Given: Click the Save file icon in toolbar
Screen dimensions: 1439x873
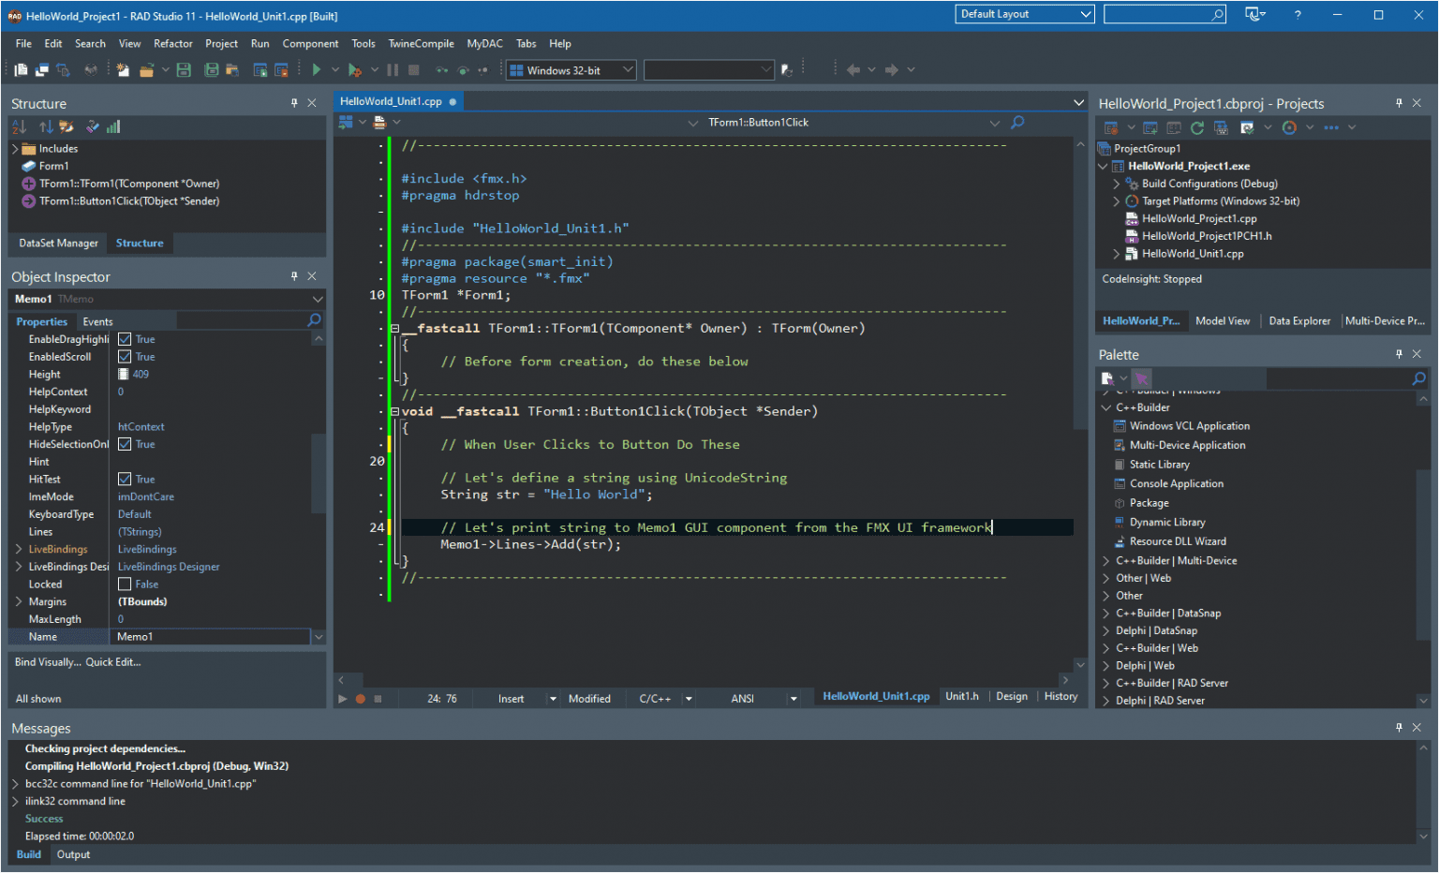Looking at the screenshot, I should 184,69.
